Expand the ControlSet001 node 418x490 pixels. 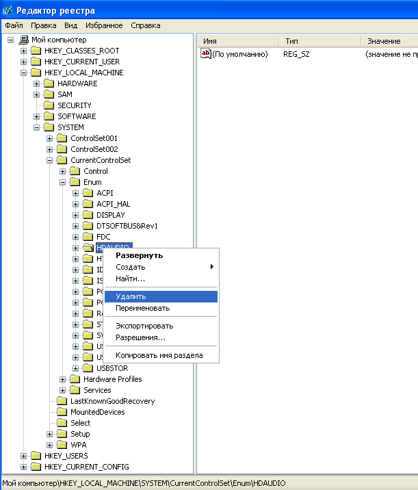[50, 138]
